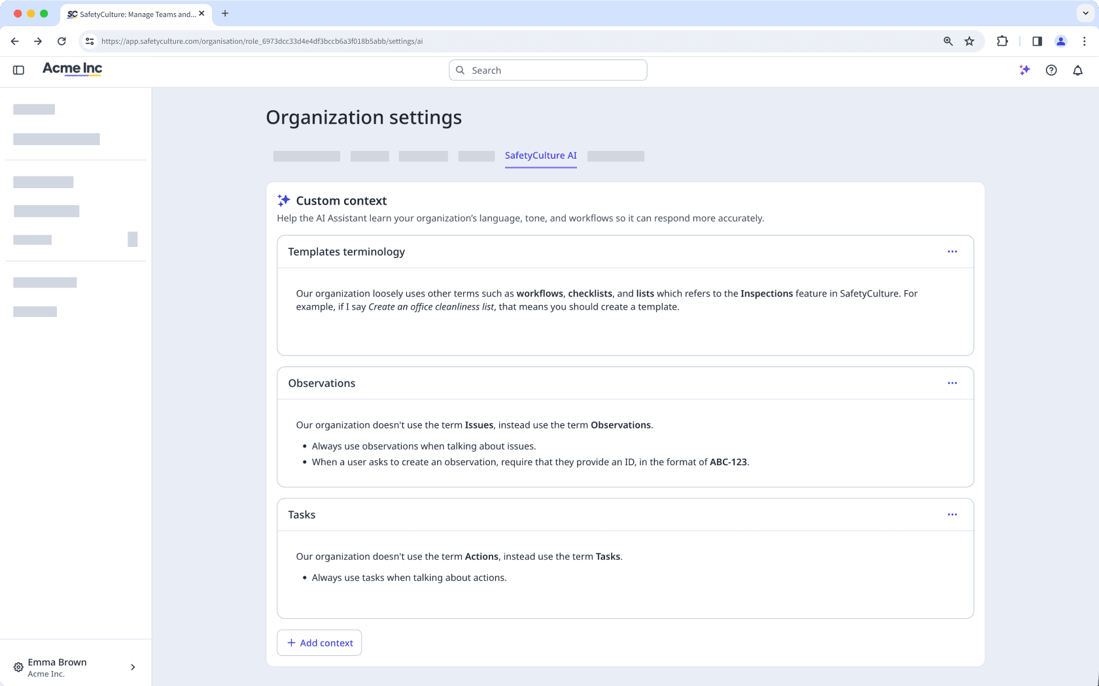Expand browser tab list dropdown arrow

(1085, 13)
